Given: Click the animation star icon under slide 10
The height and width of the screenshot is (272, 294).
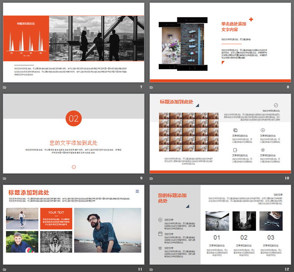Looking at the screenshot, I should 151,178.
